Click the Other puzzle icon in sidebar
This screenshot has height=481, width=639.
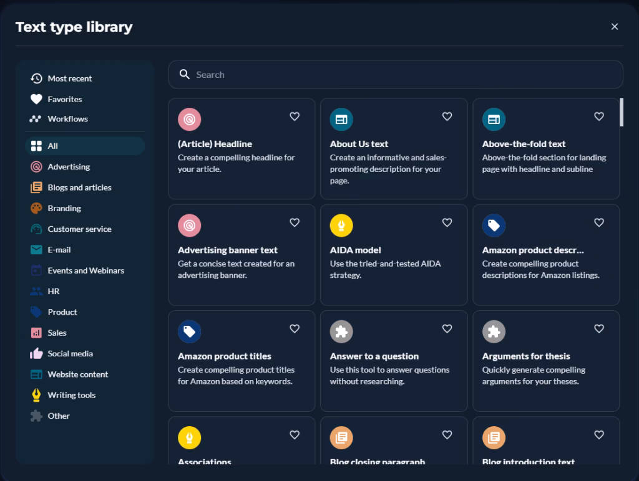click(x=36, y=416)
